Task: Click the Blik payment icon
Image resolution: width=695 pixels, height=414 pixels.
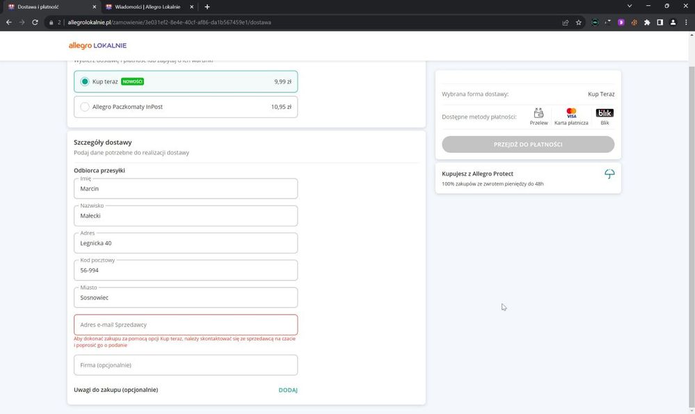Action: [x=605, y=113]
